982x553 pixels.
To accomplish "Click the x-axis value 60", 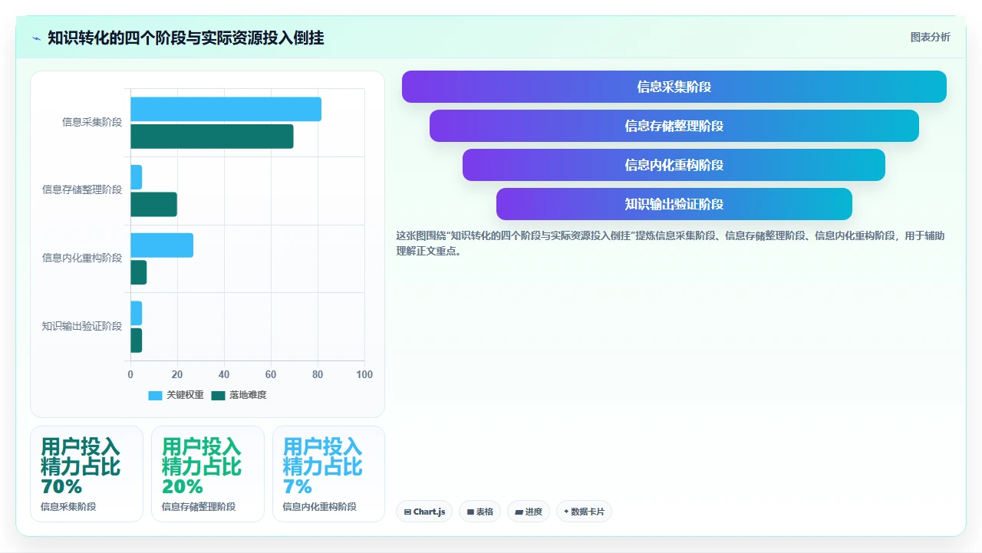I will [271, 374].
